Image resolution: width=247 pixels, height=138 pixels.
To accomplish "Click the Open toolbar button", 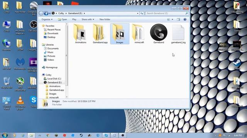I will coord(63,20).
